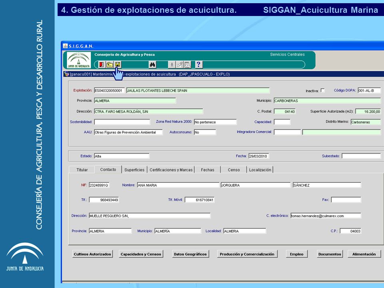
Task: Click the greyed pencil edit icon
Action: pos(180,65)
